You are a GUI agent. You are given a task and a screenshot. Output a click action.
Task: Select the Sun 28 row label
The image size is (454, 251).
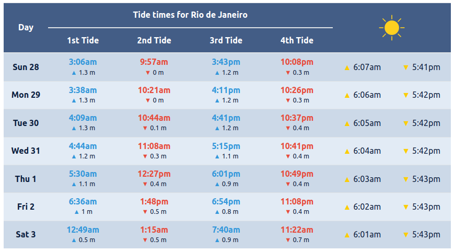tap(26, 67)
